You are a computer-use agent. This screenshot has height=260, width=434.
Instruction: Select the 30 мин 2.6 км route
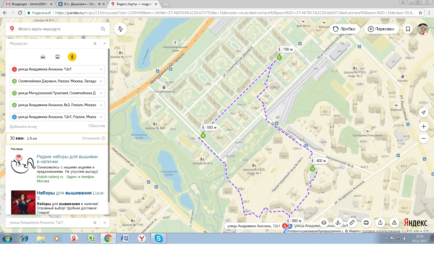57,138
